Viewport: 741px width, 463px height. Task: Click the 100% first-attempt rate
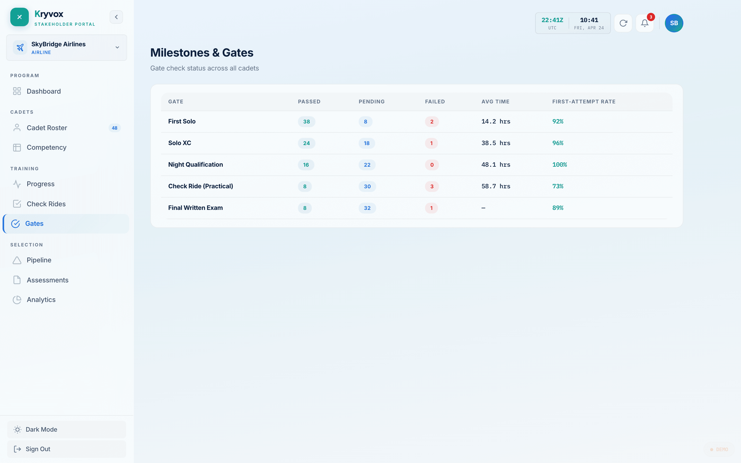[x=559, y=165]
